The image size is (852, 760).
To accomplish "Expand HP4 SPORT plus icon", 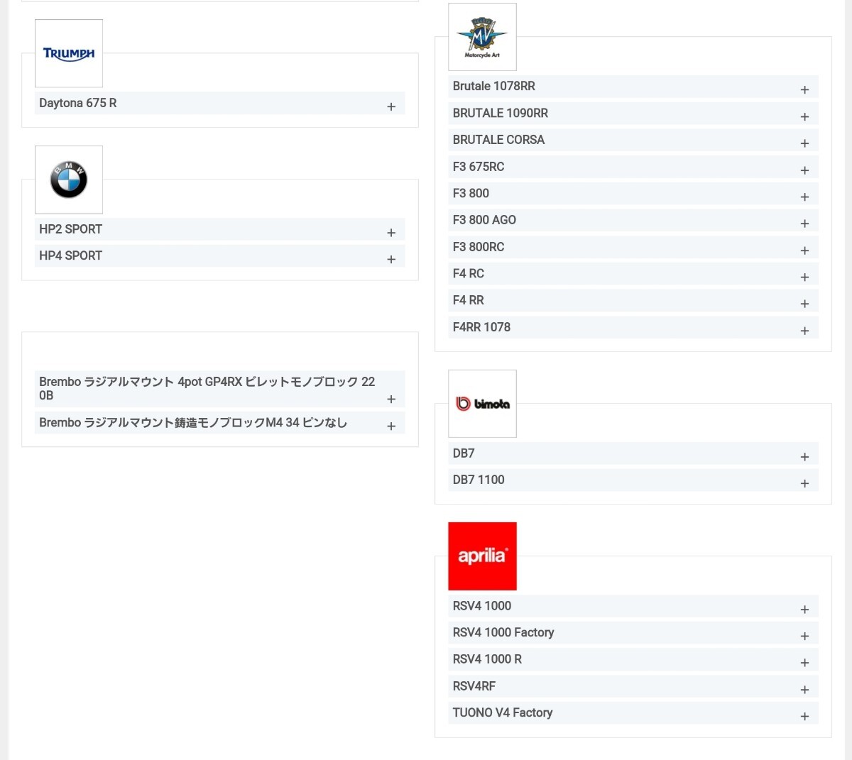I will click(x=391, y=259).
